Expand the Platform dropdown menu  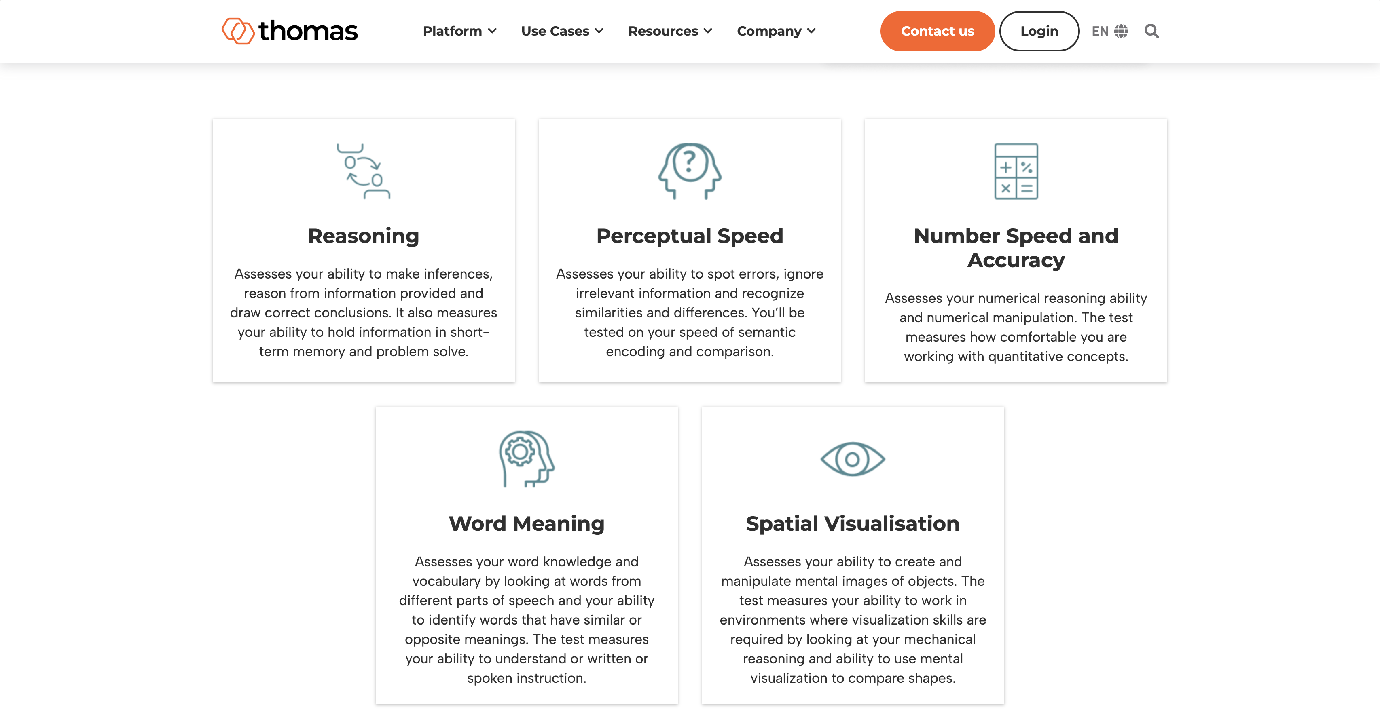[459, 31]
